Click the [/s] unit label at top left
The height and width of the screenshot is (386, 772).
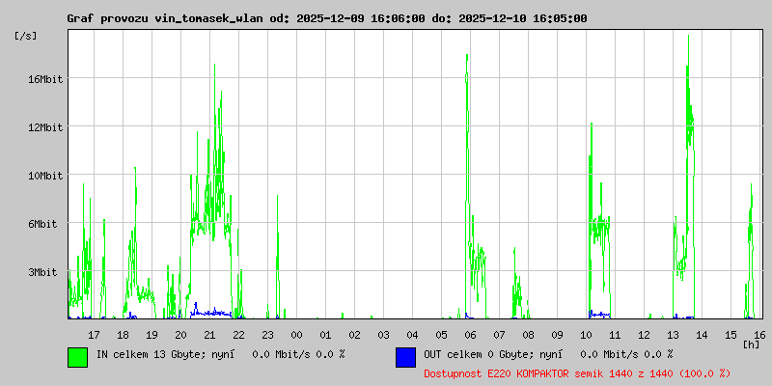pos(26,36)
